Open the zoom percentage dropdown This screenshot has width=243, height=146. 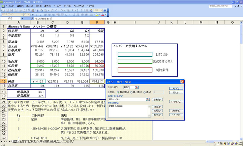click(x=102, y=10)
